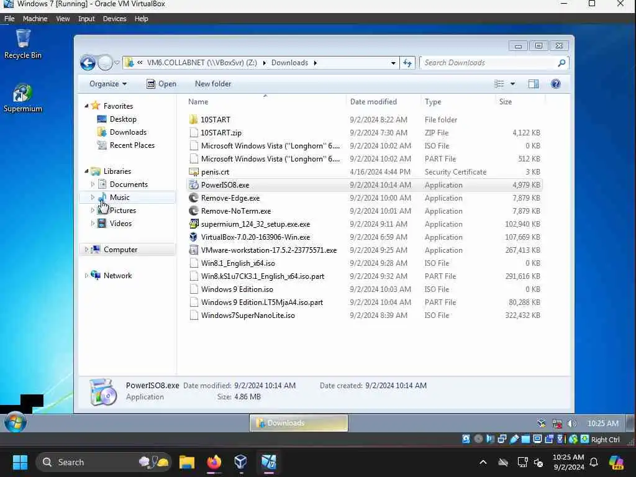Select the supermium_124_32_setup icon
Screen dimensions: 636x477
pyautogui.click(x=194, y=224)
